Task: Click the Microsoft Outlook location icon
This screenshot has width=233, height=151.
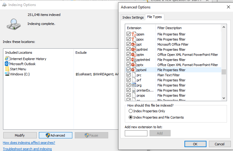Action: (7, 64)
